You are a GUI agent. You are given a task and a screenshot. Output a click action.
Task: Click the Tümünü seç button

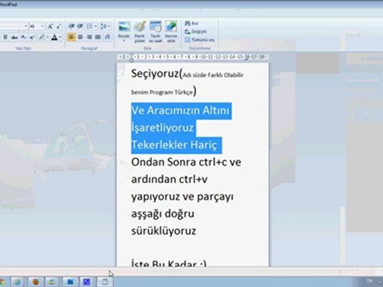(x=200, y=40)
